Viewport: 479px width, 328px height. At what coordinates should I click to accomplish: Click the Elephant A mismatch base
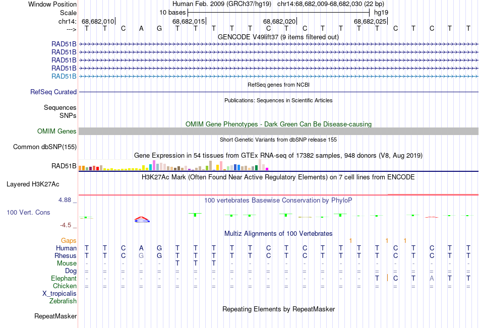click(x=432, y=278)
